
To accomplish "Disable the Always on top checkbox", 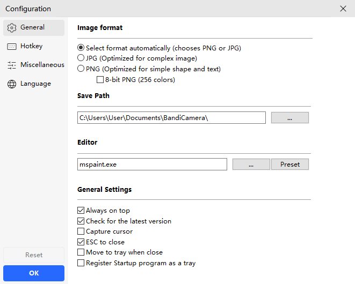I will click(x=81, y=211).
